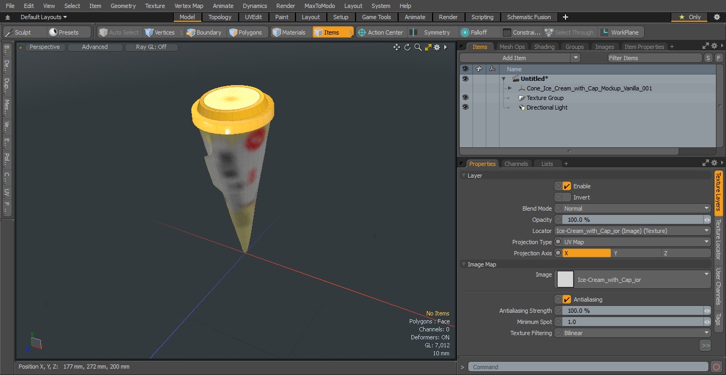
Task: Open the Image selection dropdown
Action: tap(632, 279)
